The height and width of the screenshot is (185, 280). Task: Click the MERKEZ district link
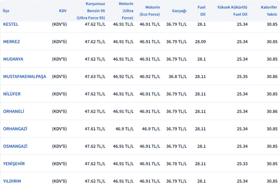coord(12,42)
